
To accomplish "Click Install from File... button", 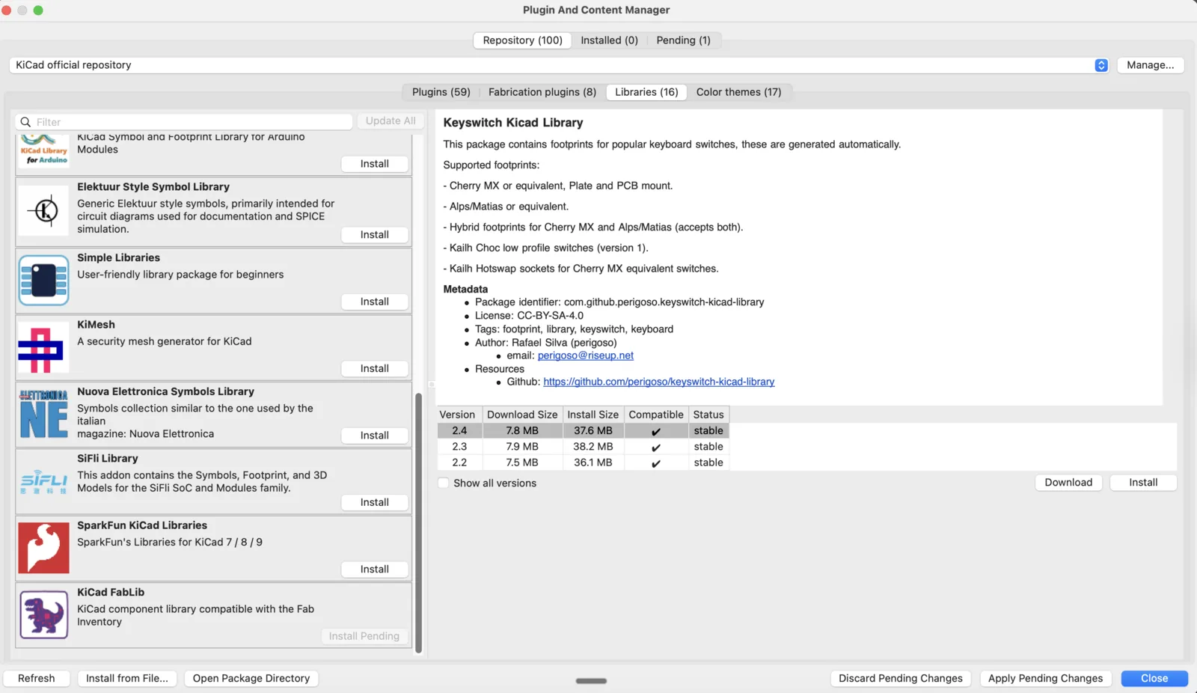I will tap(127, 679).
